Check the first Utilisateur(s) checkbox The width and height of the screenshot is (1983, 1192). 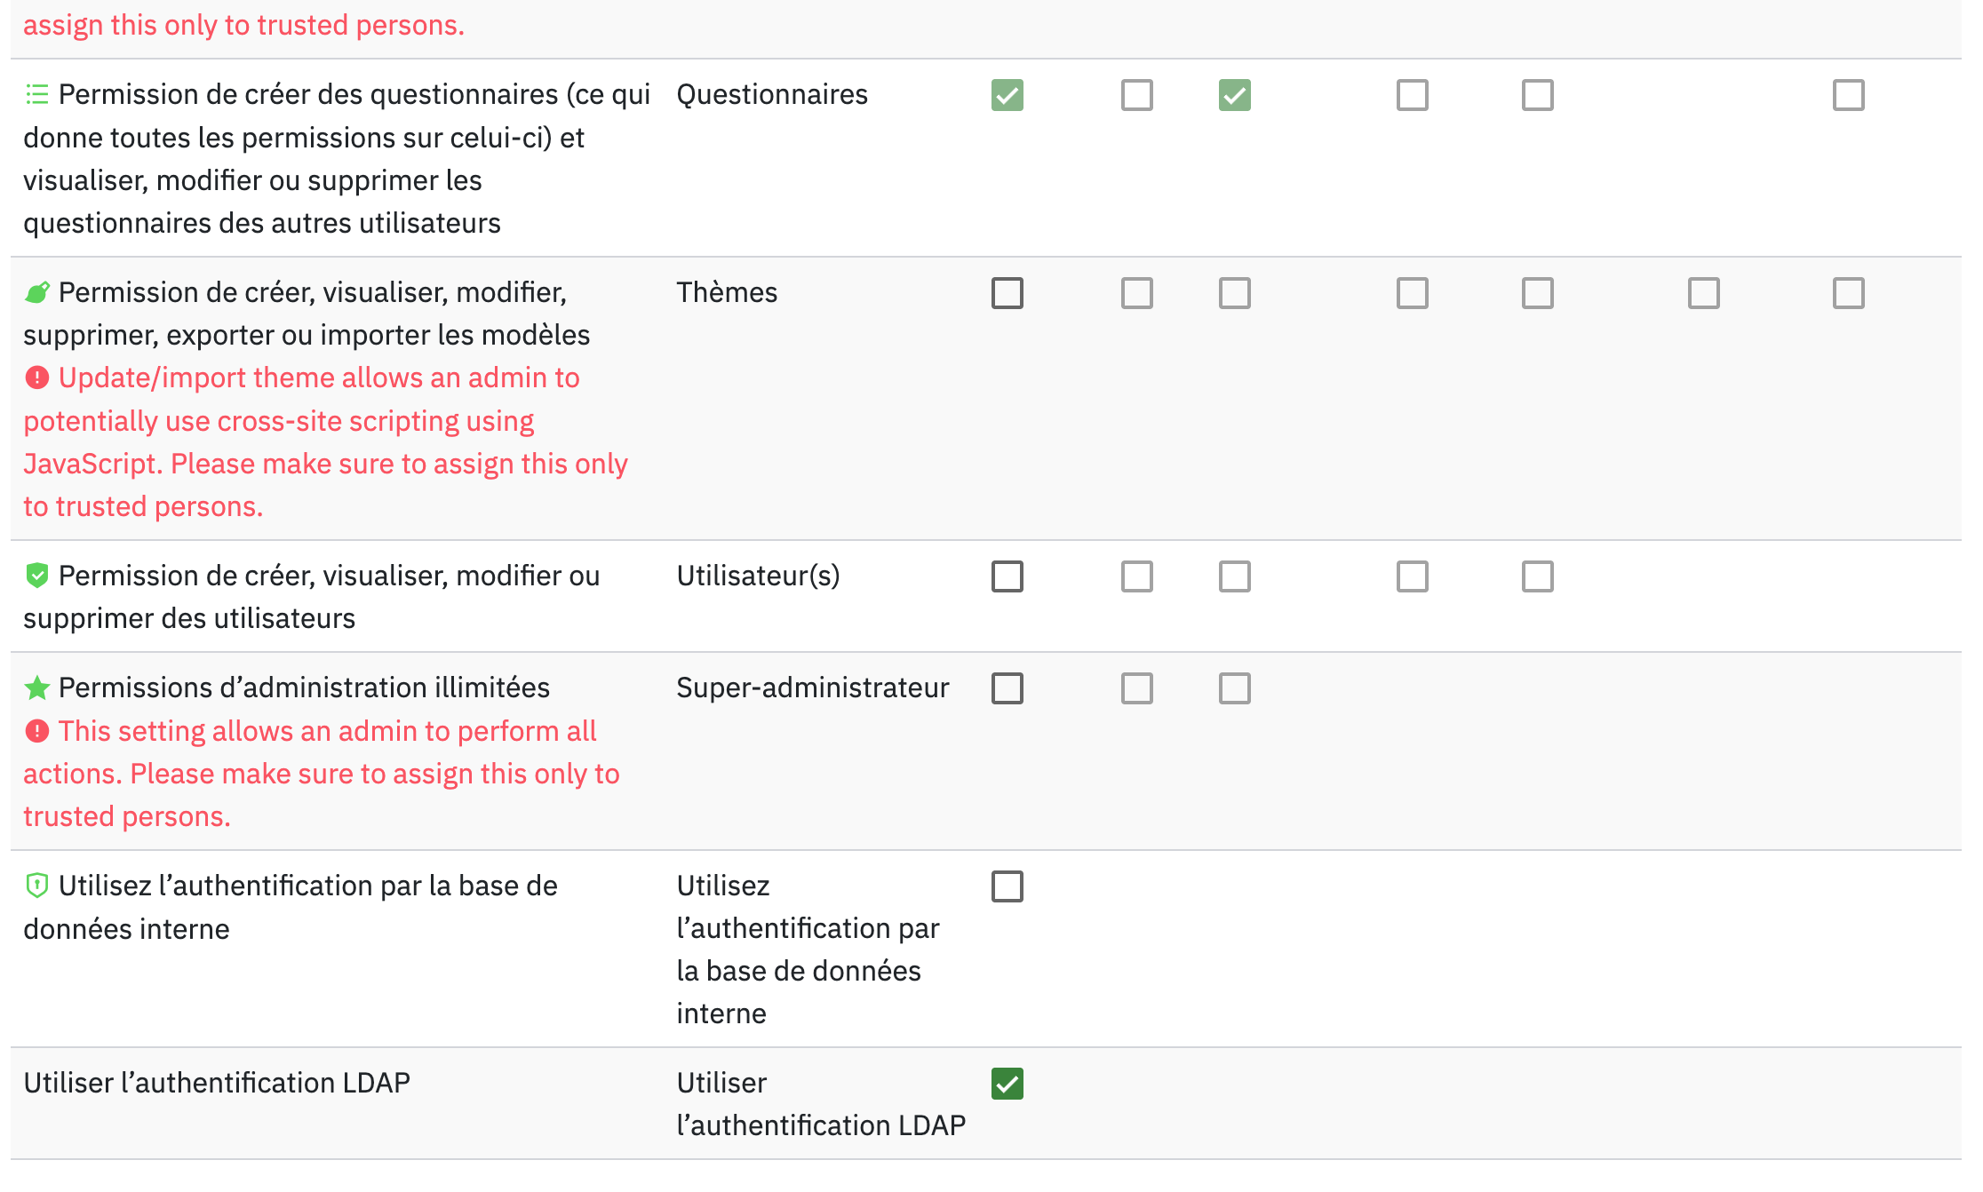pyautogui.click(x=1007, y=576)
